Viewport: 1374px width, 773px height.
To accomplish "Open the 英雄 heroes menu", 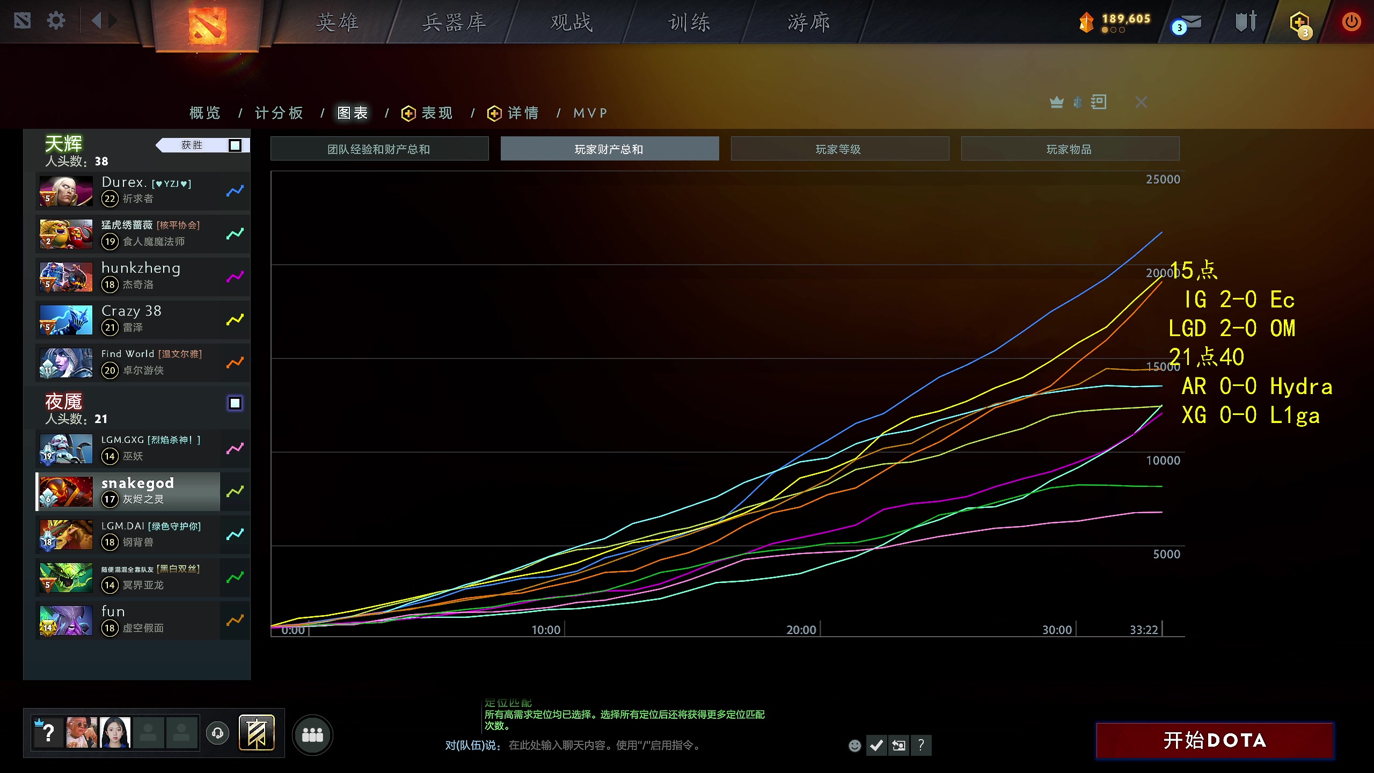I will pyautogui.click(x=337, y=23).
